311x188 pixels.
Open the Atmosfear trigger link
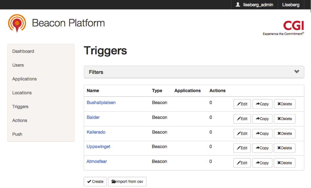click(x=97, y=161)
